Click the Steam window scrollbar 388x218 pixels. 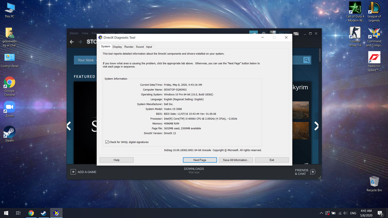click(320, 55)
